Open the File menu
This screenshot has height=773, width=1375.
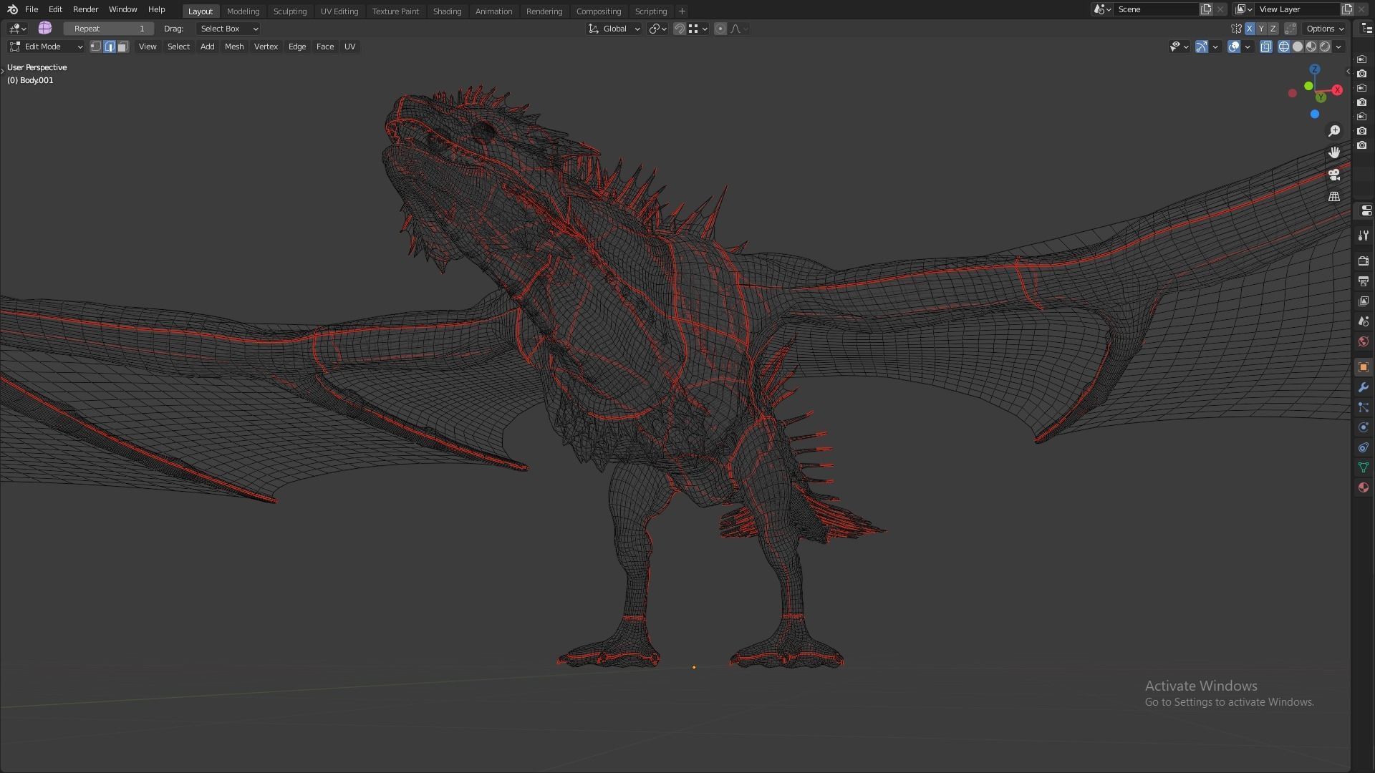[32, 9]
